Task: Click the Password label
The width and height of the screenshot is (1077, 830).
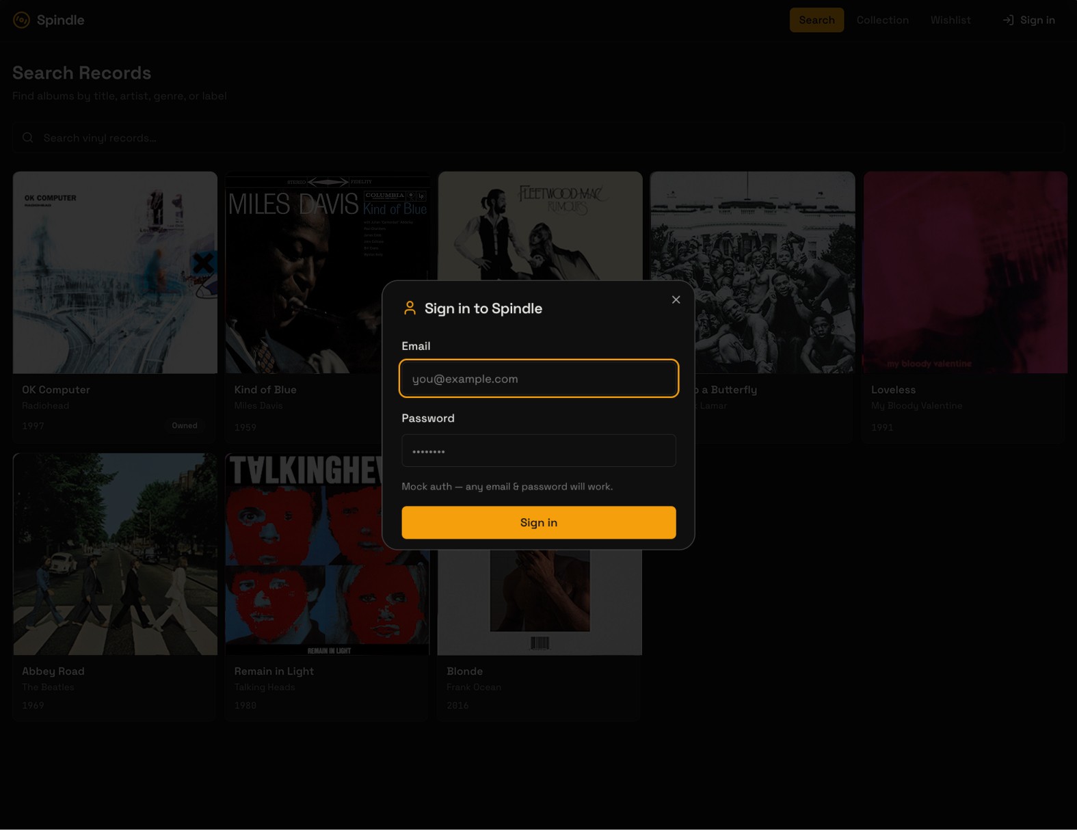Action: (428, 418)
